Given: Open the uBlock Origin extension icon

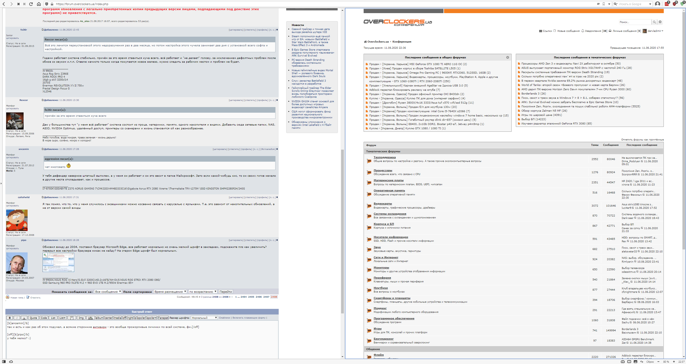Looking at the screenshot, I should pyautogui.click(x=674, y=4).
